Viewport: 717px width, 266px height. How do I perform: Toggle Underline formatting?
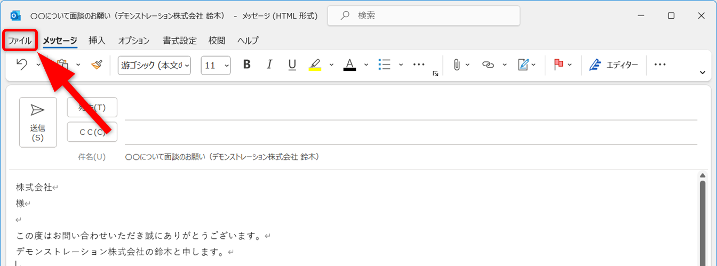tap(292, 65)
